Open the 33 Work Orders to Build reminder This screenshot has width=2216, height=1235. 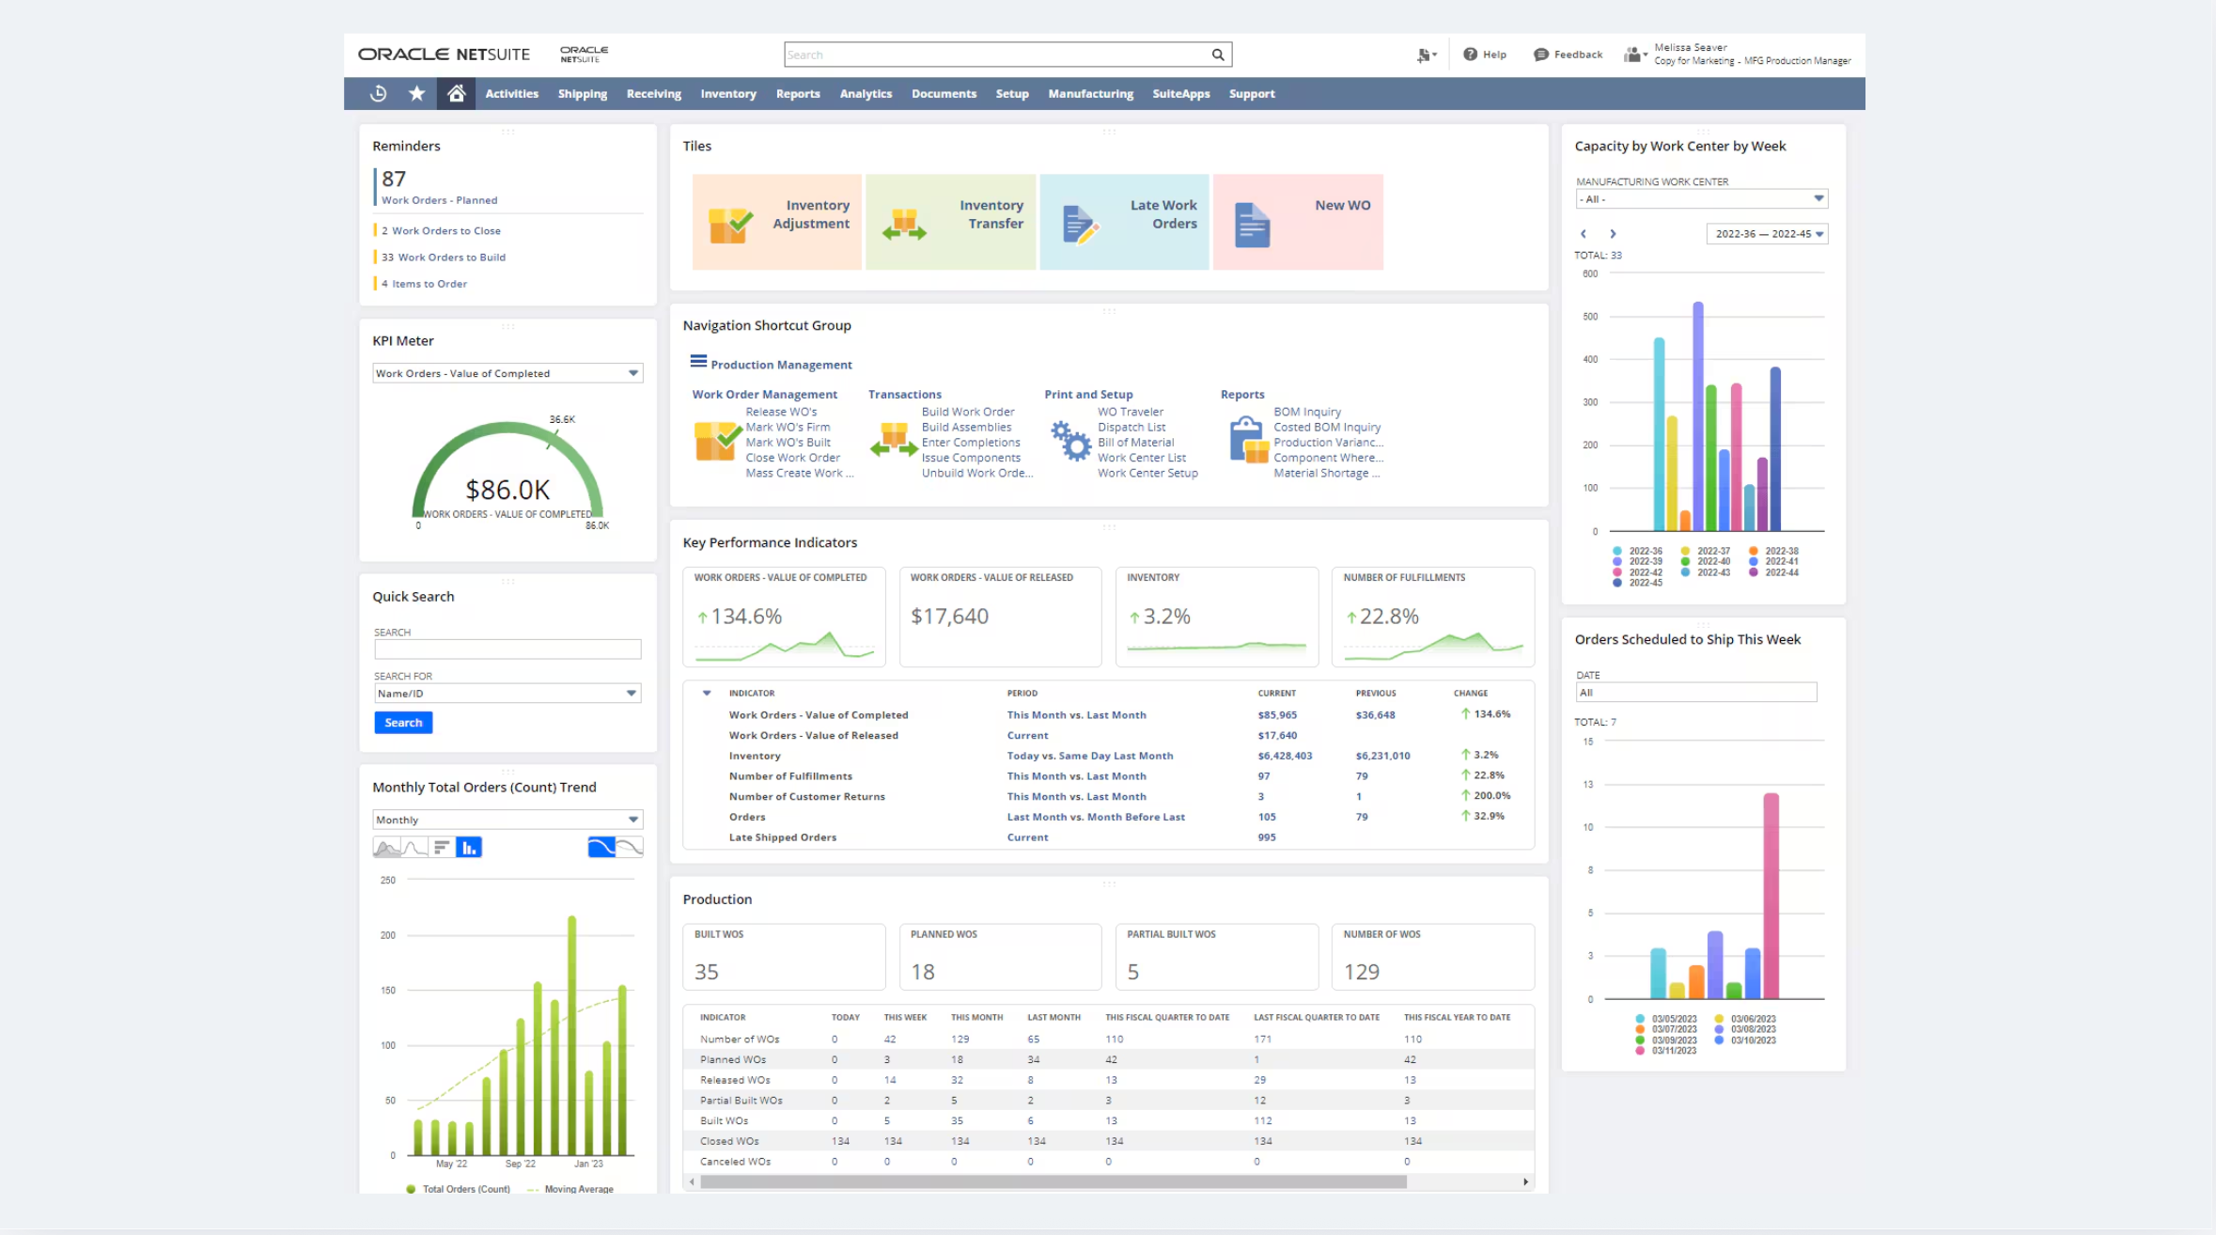444,258
